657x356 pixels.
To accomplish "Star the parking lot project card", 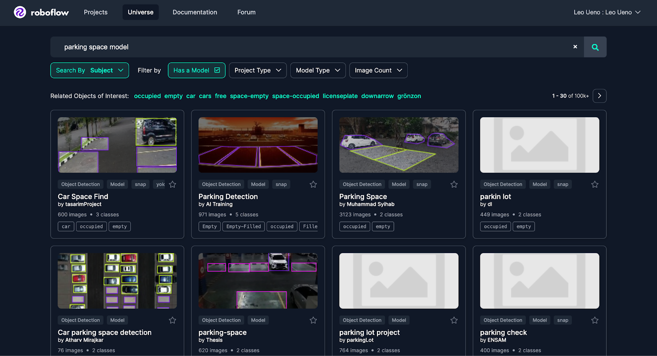I will (x=454, y=320).
